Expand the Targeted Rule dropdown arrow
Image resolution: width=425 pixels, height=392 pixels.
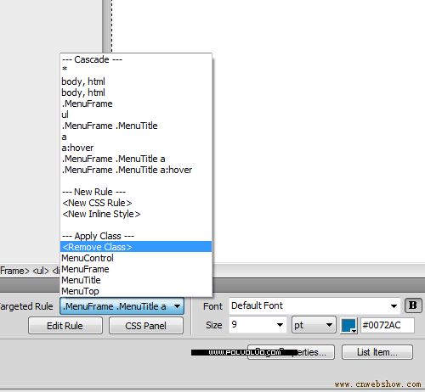(177, 306)
